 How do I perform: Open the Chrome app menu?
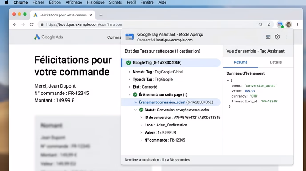20,2
